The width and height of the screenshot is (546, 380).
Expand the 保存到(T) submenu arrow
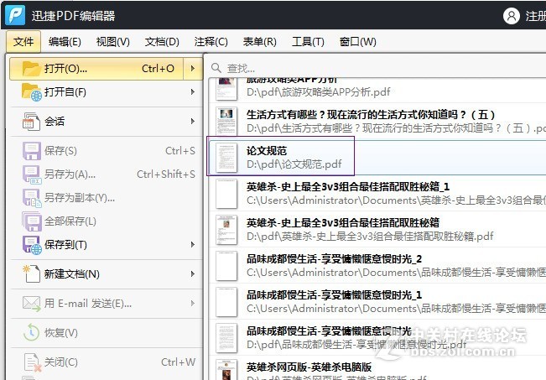click(x=193, y=245)
